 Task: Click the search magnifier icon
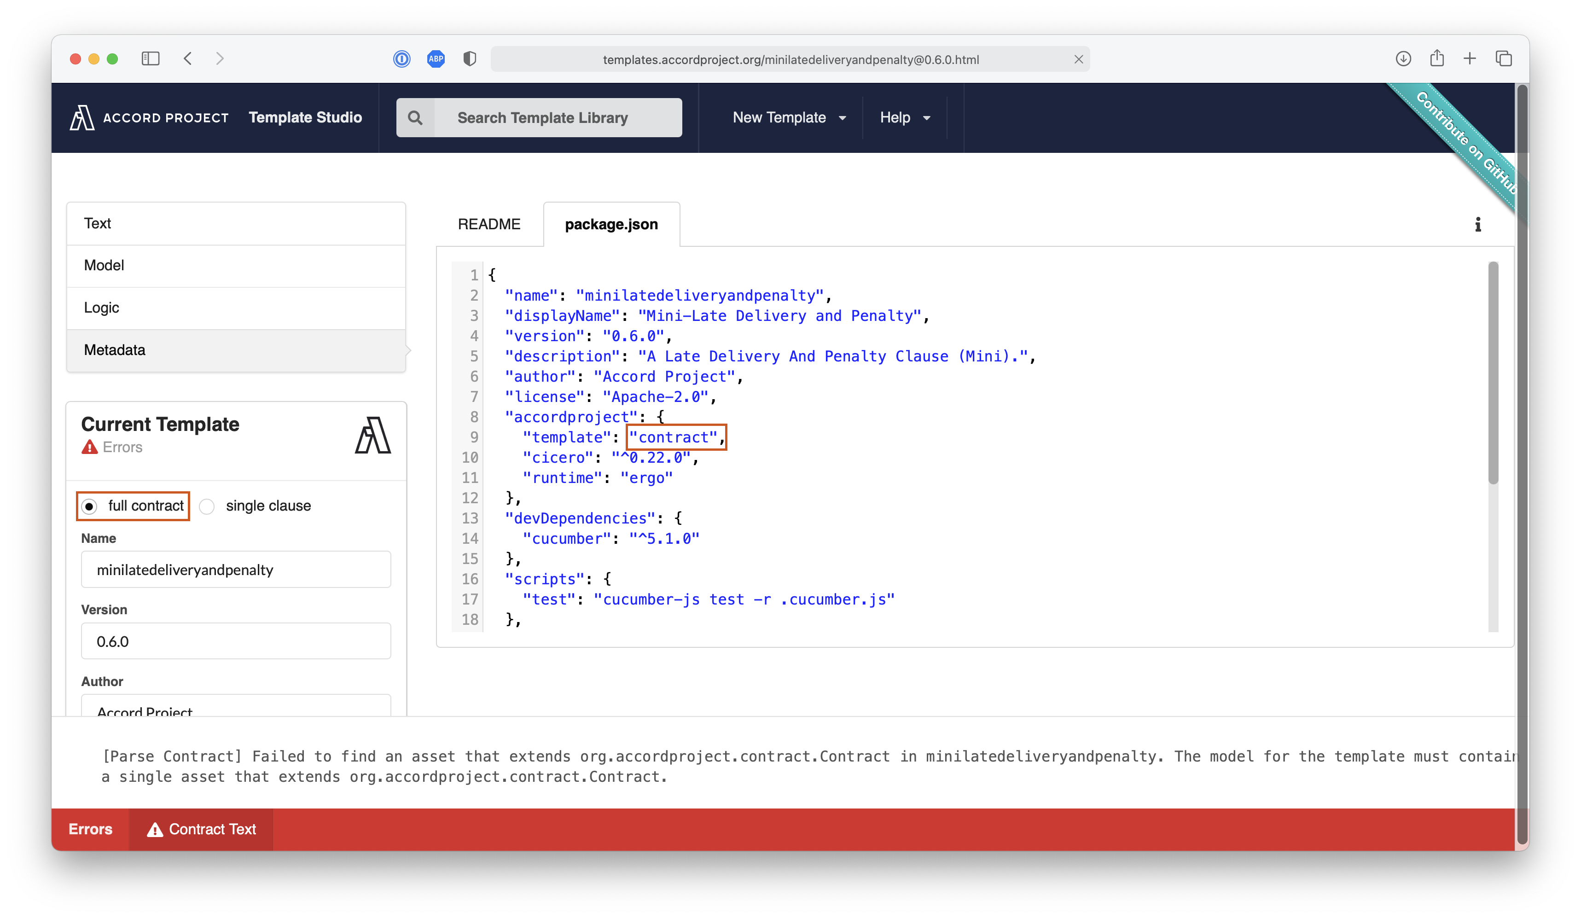pos(415,117)
